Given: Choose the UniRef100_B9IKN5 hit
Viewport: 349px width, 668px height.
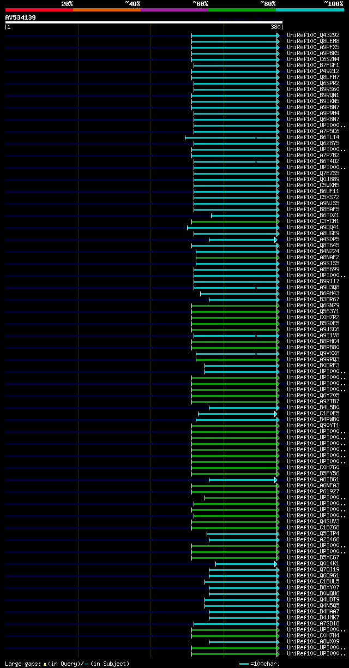Looking at the screenshot, I should point(313,101).
